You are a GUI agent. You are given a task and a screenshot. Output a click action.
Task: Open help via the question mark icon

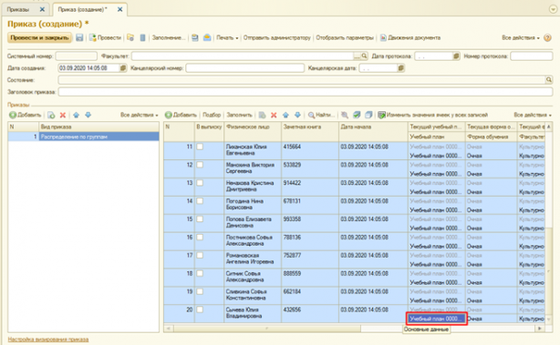(x=547, y=38)
